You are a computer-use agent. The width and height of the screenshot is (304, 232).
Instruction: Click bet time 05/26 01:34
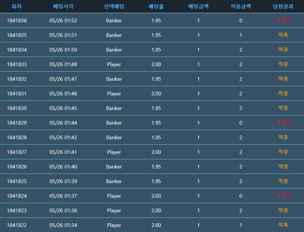(63, 225)
